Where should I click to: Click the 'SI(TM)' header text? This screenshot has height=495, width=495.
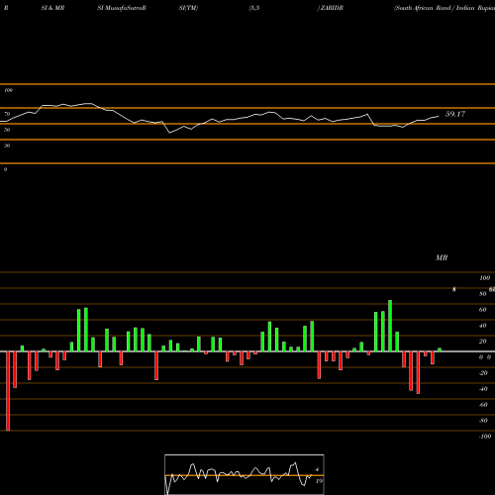point(188,8)
